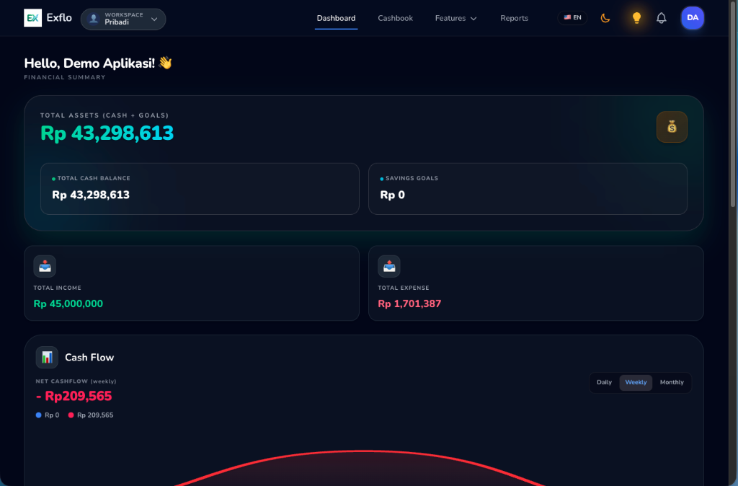738x486 pixels.
Task: Select the Daily cashflow view
Action: click(x=605, y=382)
